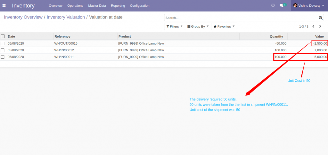Click Vishnu Devaraj avatar picture

295,5
